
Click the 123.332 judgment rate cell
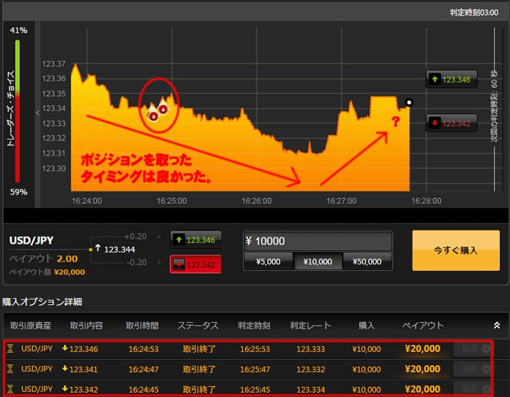(x=311, y=369)
